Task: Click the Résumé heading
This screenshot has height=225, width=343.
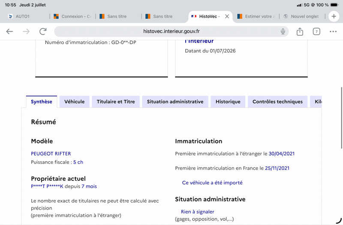Action: click(x=44, y=122)
